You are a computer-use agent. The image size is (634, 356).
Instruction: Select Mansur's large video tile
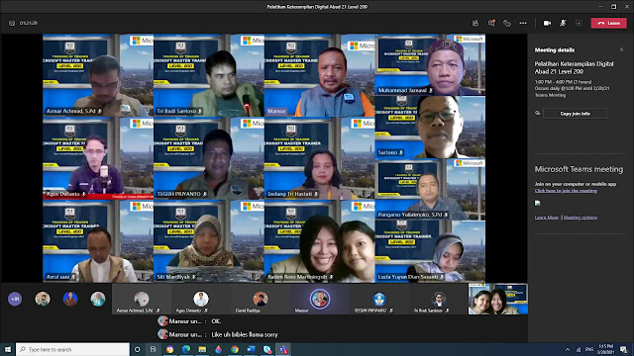[320, 75]
